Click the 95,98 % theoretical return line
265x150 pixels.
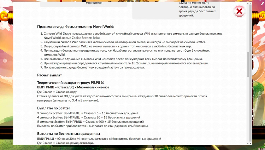tap(70, 82)
